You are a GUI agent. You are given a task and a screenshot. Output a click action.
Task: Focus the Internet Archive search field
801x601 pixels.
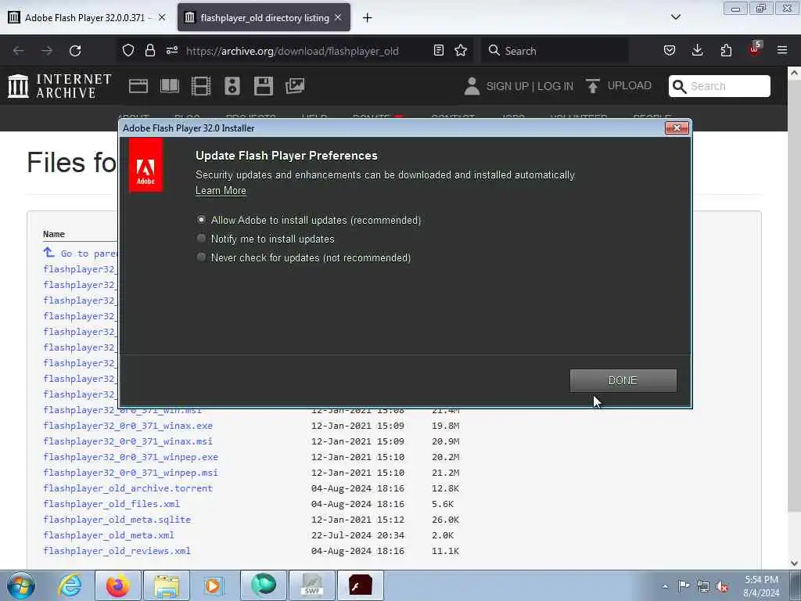720,86
